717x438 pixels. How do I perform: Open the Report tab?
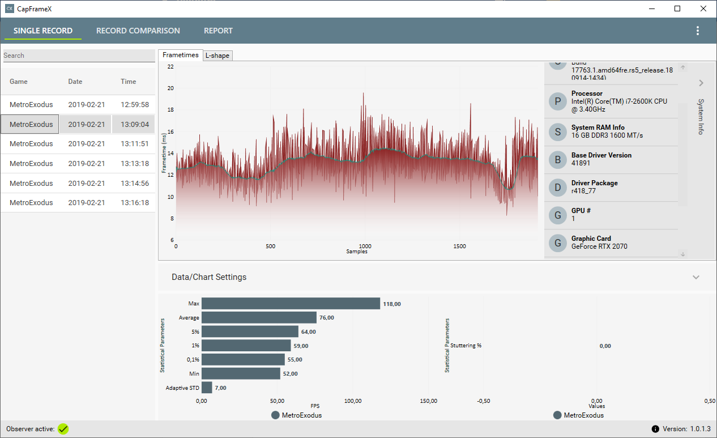click(x=218, y=31)
